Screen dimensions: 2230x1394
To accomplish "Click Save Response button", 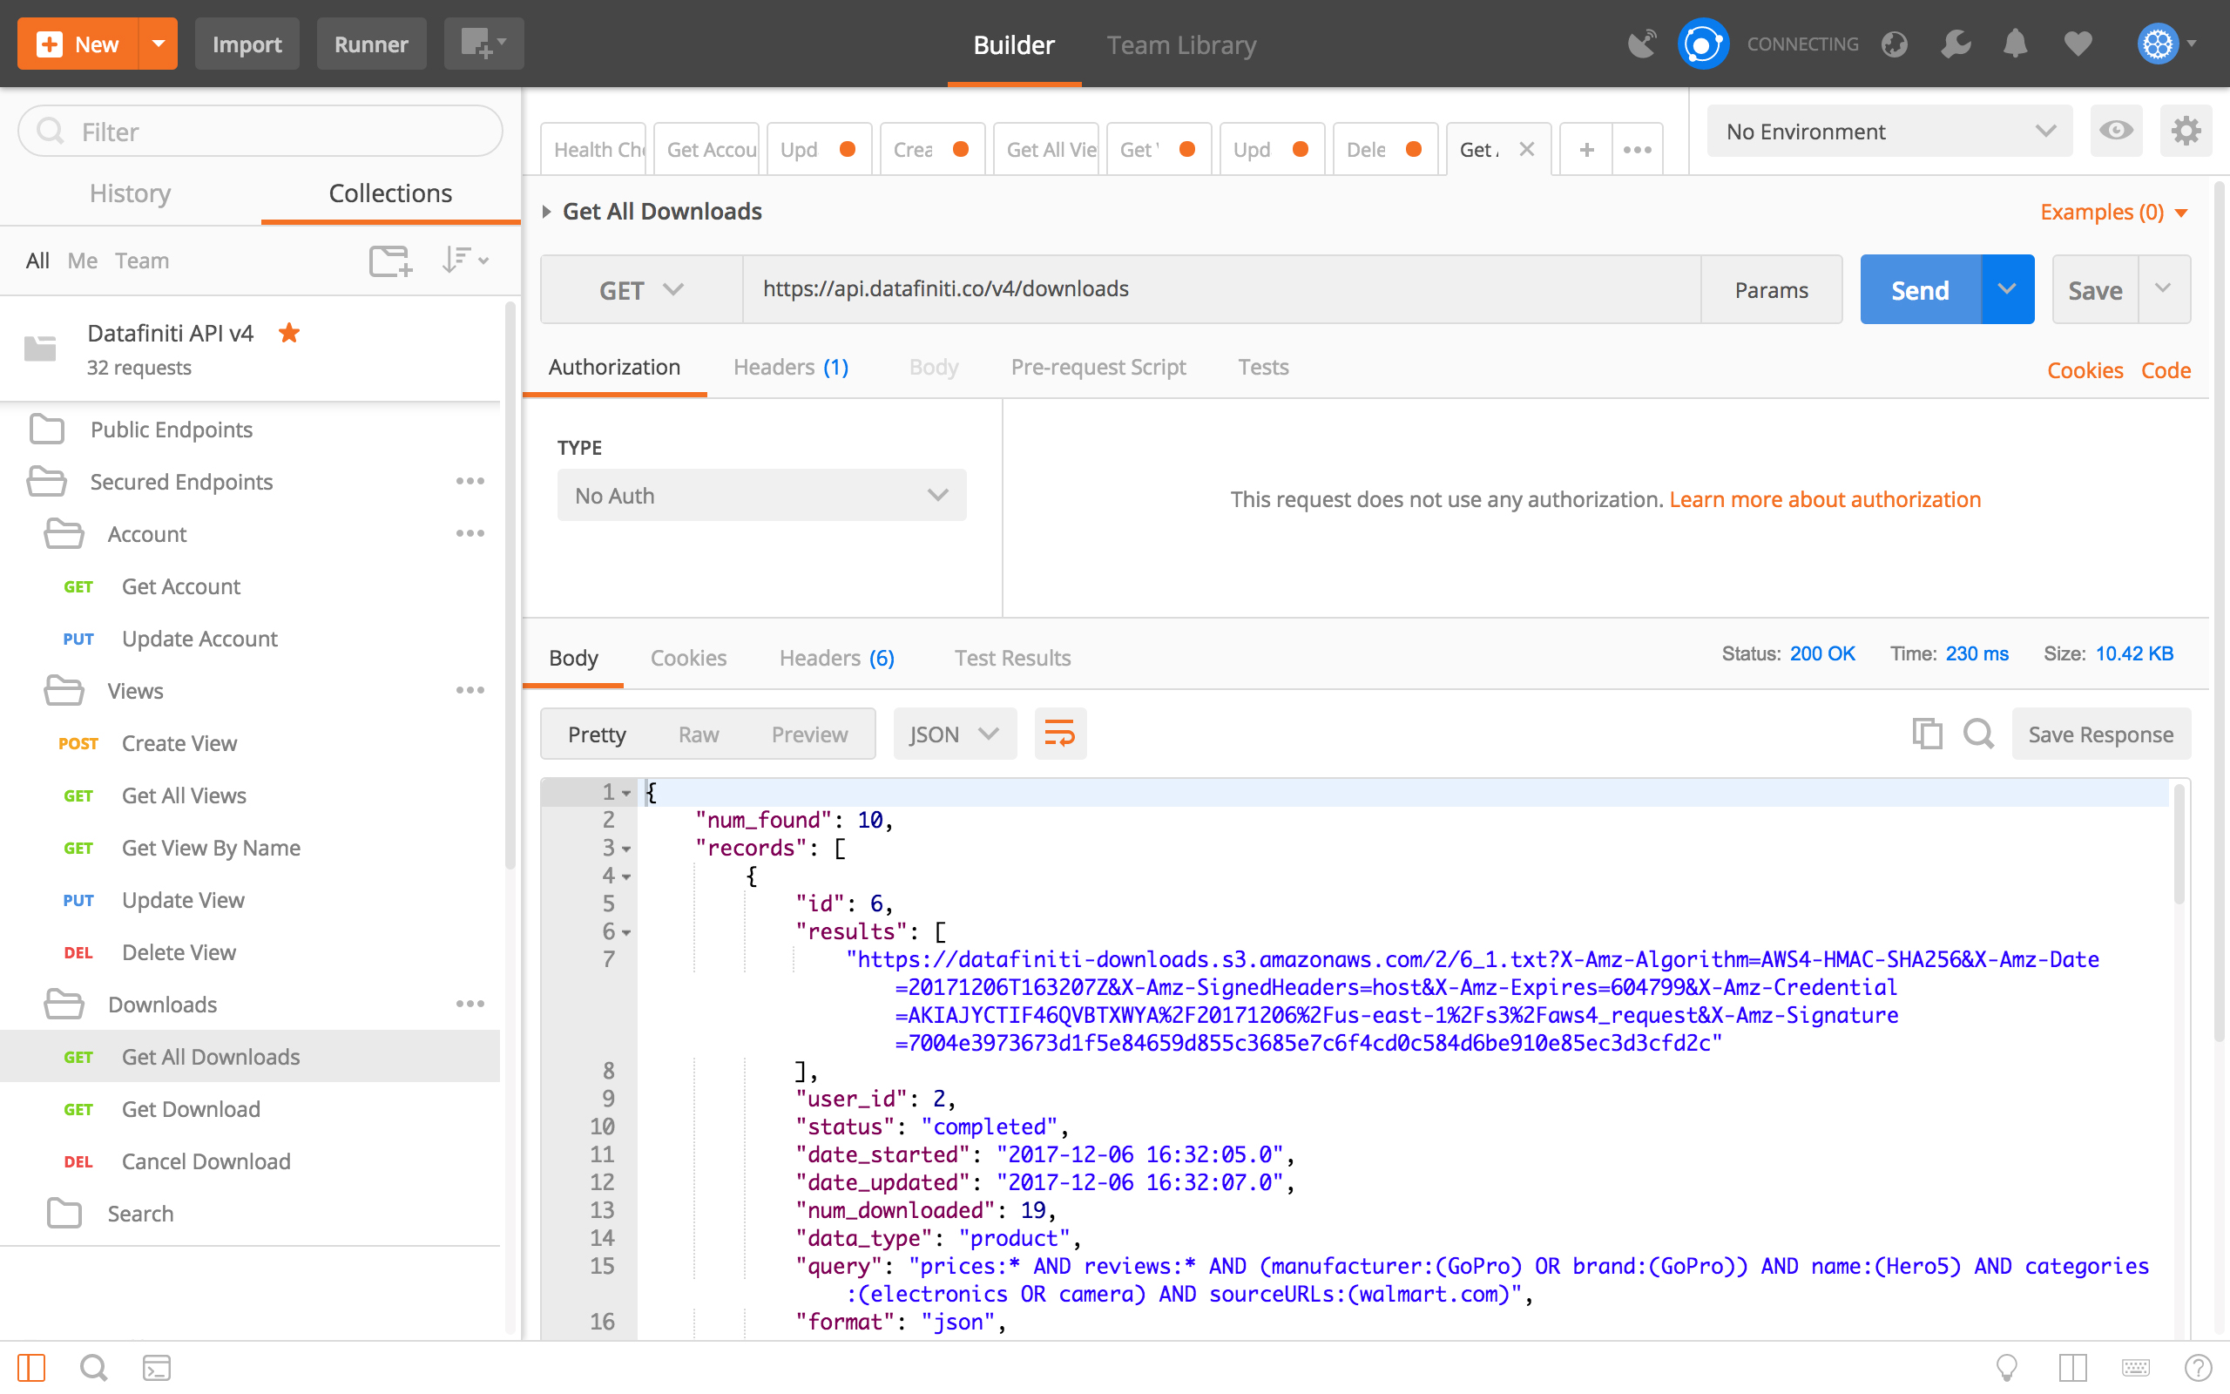I will (2101, 734).
